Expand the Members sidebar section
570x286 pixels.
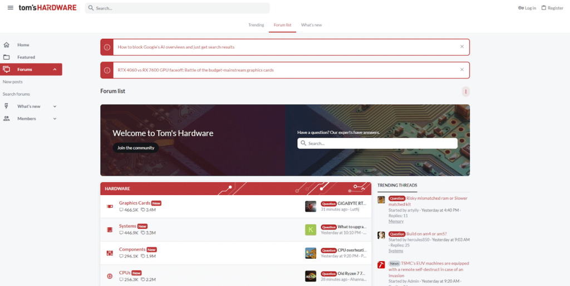tap(55, 119)
